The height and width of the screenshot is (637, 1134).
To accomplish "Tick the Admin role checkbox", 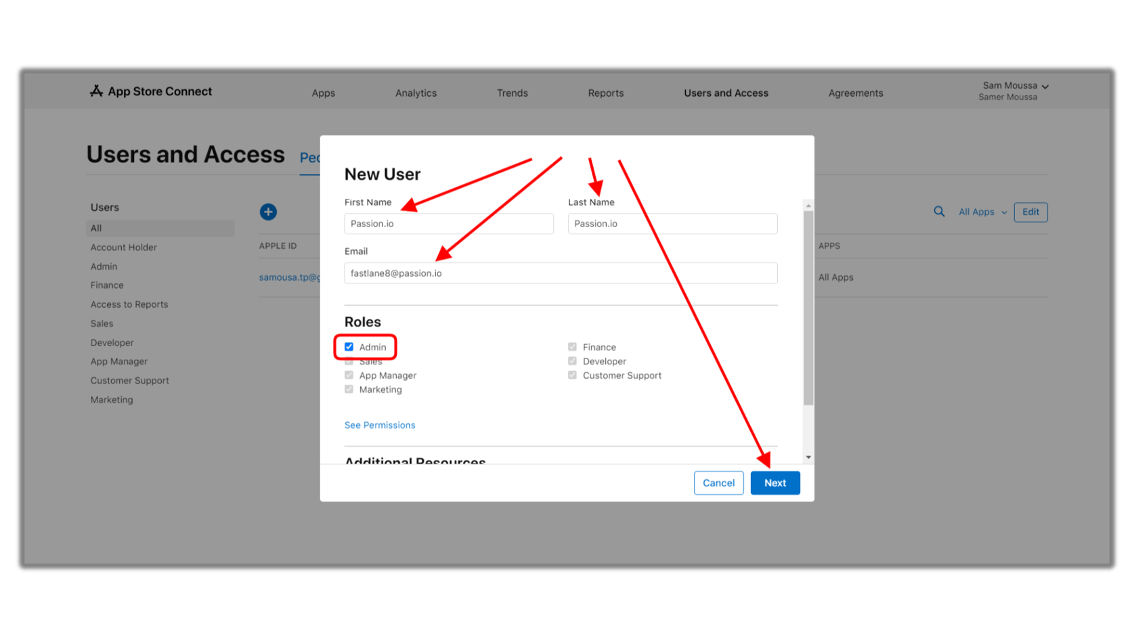I will point(349,347).
